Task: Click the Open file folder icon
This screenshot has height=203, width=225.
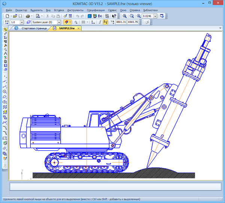Action: [x=15, y=16]
